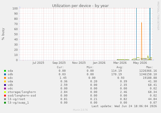The image size is (161, 113).
Task: Click the 'sda' legend label
Action: pyautogui.click(x=10, y=71)
